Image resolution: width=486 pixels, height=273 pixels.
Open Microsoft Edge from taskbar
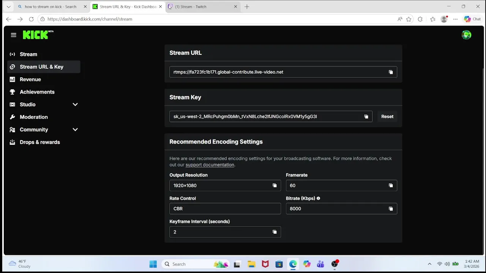coord(293,264)
